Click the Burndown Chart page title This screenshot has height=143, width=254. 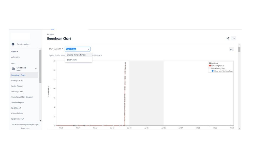pyautogui.click(x=59, y=39)
